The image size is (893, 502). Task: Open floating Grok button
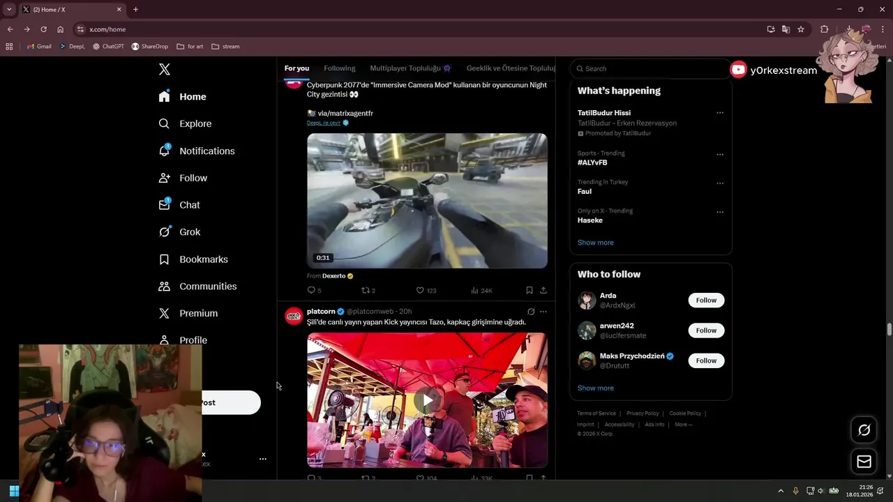pos(864,430)
